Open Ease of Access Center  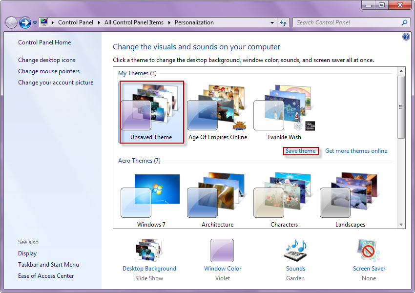coord(46,276)
